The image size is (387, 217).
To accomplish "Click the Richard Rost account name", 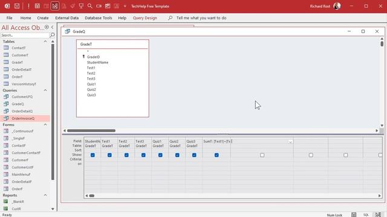I will (320, 6).
